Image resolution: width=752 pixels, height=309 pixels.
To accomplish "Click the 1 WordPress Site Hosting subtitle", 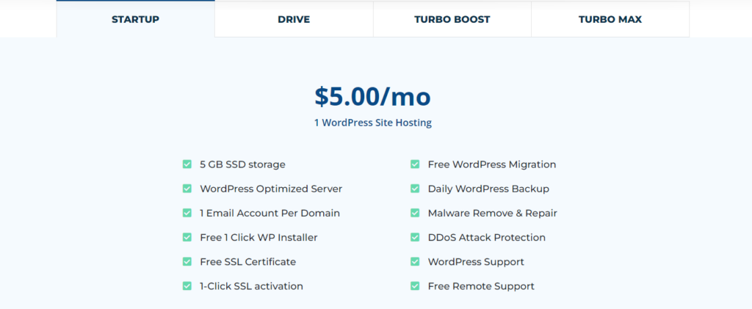I will tap(372, 123).
